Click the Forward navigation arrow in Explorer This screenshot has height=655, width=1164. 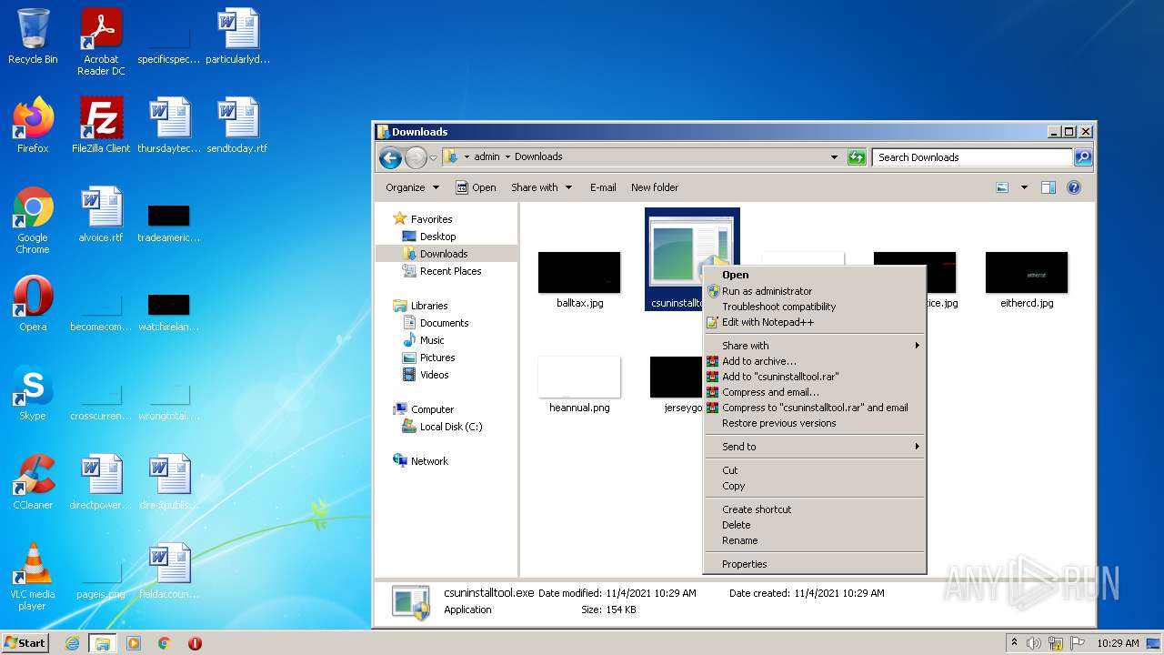416,157
